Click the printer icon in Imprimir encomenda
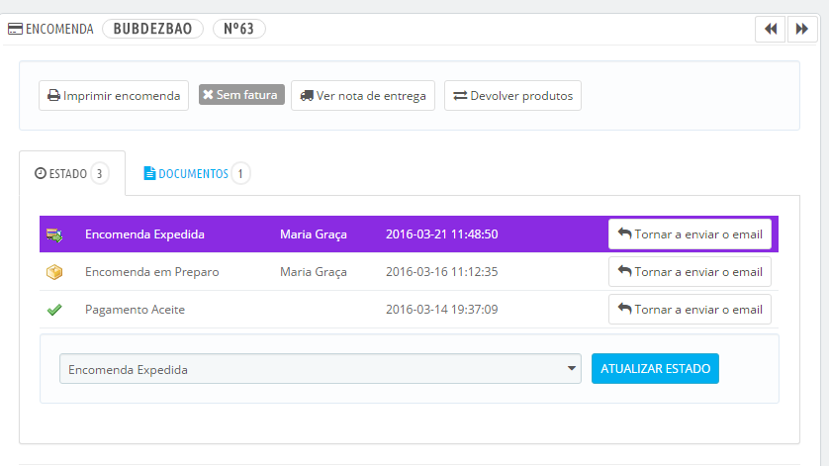Screen dimensions: 829x466 (54, 96)
